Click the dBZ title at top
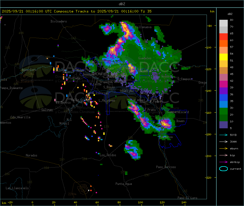Viewport: 244px width, 206px height. (x=122, y=4)
